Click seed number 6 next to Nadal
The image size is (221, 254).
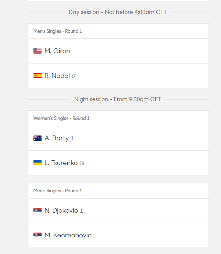pos(73,76)
